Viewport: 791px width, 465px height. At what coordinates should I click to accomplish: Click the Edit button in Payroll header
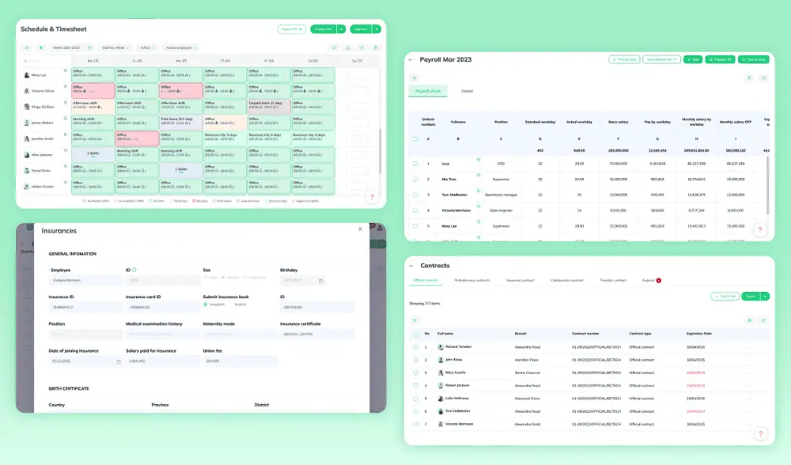693,59
